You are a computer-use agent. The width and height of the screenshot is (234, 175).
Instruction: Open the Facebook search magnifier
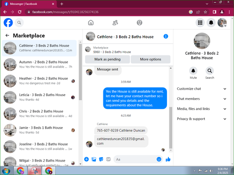(19, 23)
